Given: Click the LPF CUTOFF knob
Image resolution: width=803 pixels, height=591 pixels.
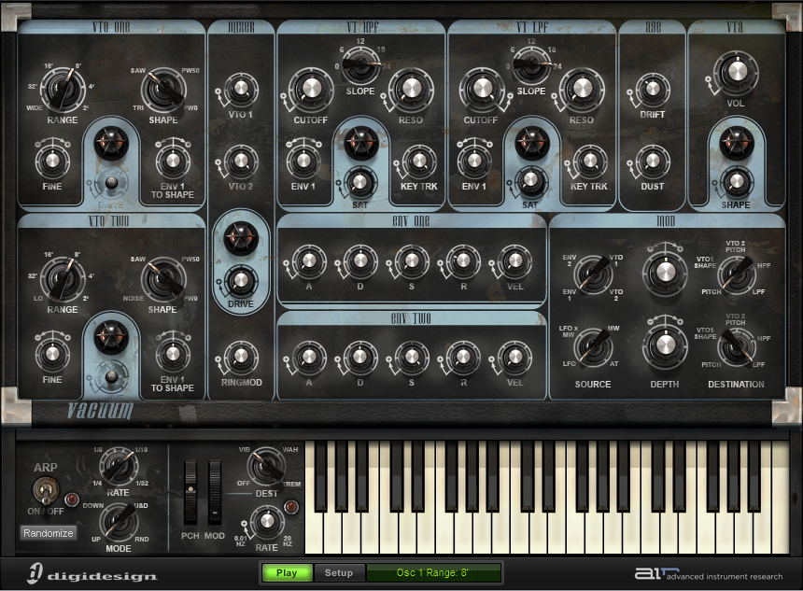Looking at the screenshot, I should [482, 89].
